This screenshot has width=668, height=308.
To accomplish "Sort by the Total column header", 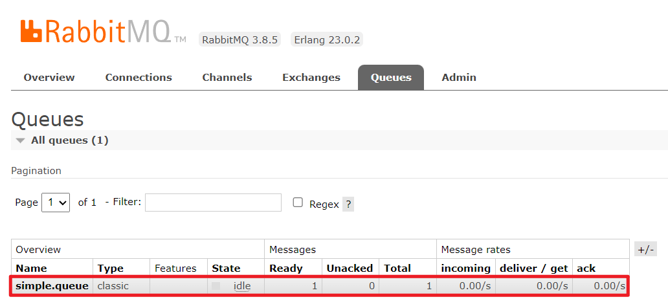I will [x=397, y=269].
